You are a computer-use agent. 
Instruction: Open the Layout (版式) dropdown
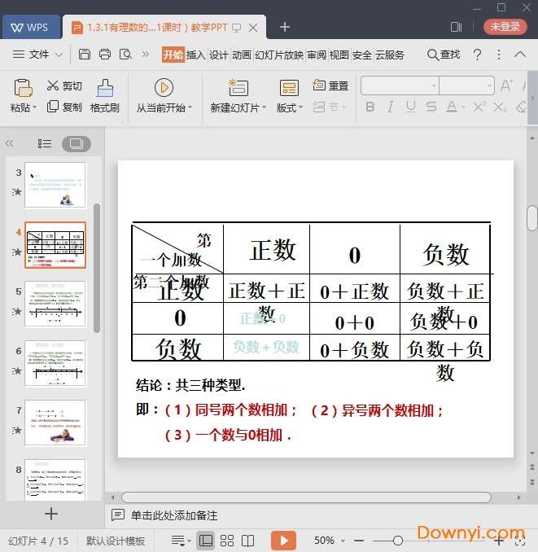click(x=289, y=107)
